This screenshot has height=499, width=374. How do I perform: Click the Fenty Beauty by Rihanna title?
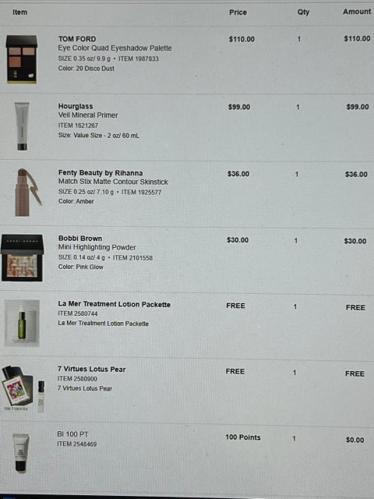pos(101,173)
